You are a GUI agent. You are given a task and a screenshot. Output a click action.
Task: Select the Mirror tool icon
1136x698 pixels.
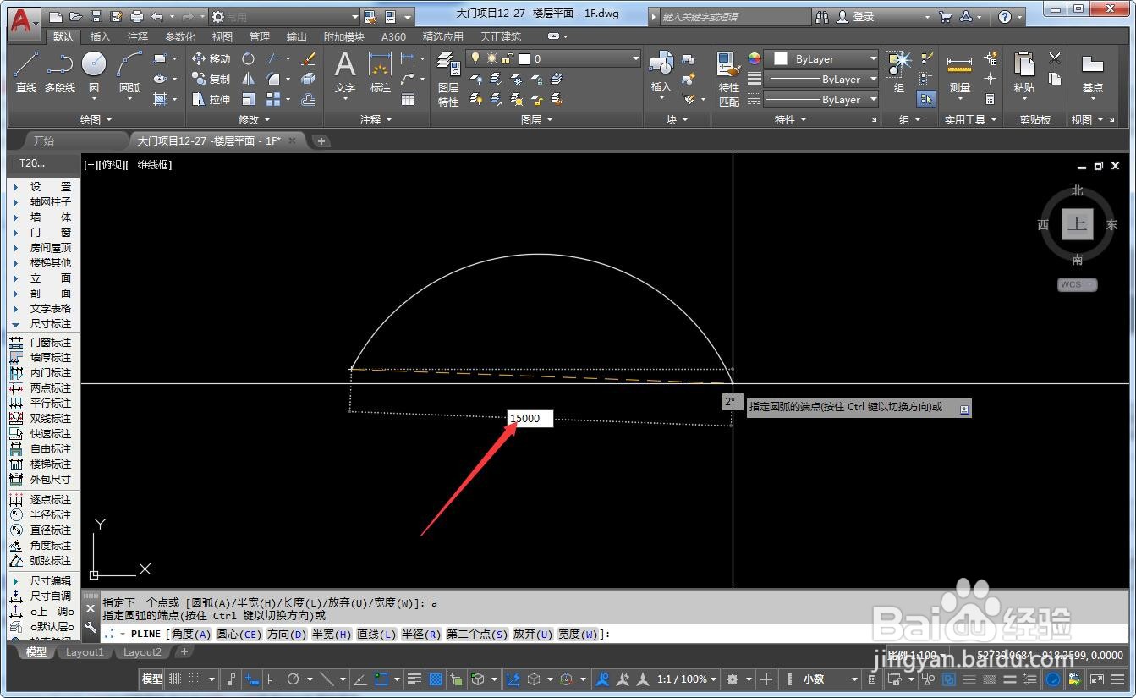click(248, 79)
